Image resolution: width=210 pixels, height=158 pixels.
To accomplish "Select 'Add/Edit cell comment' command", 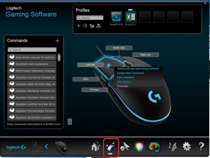I will (x=32, y=64).
